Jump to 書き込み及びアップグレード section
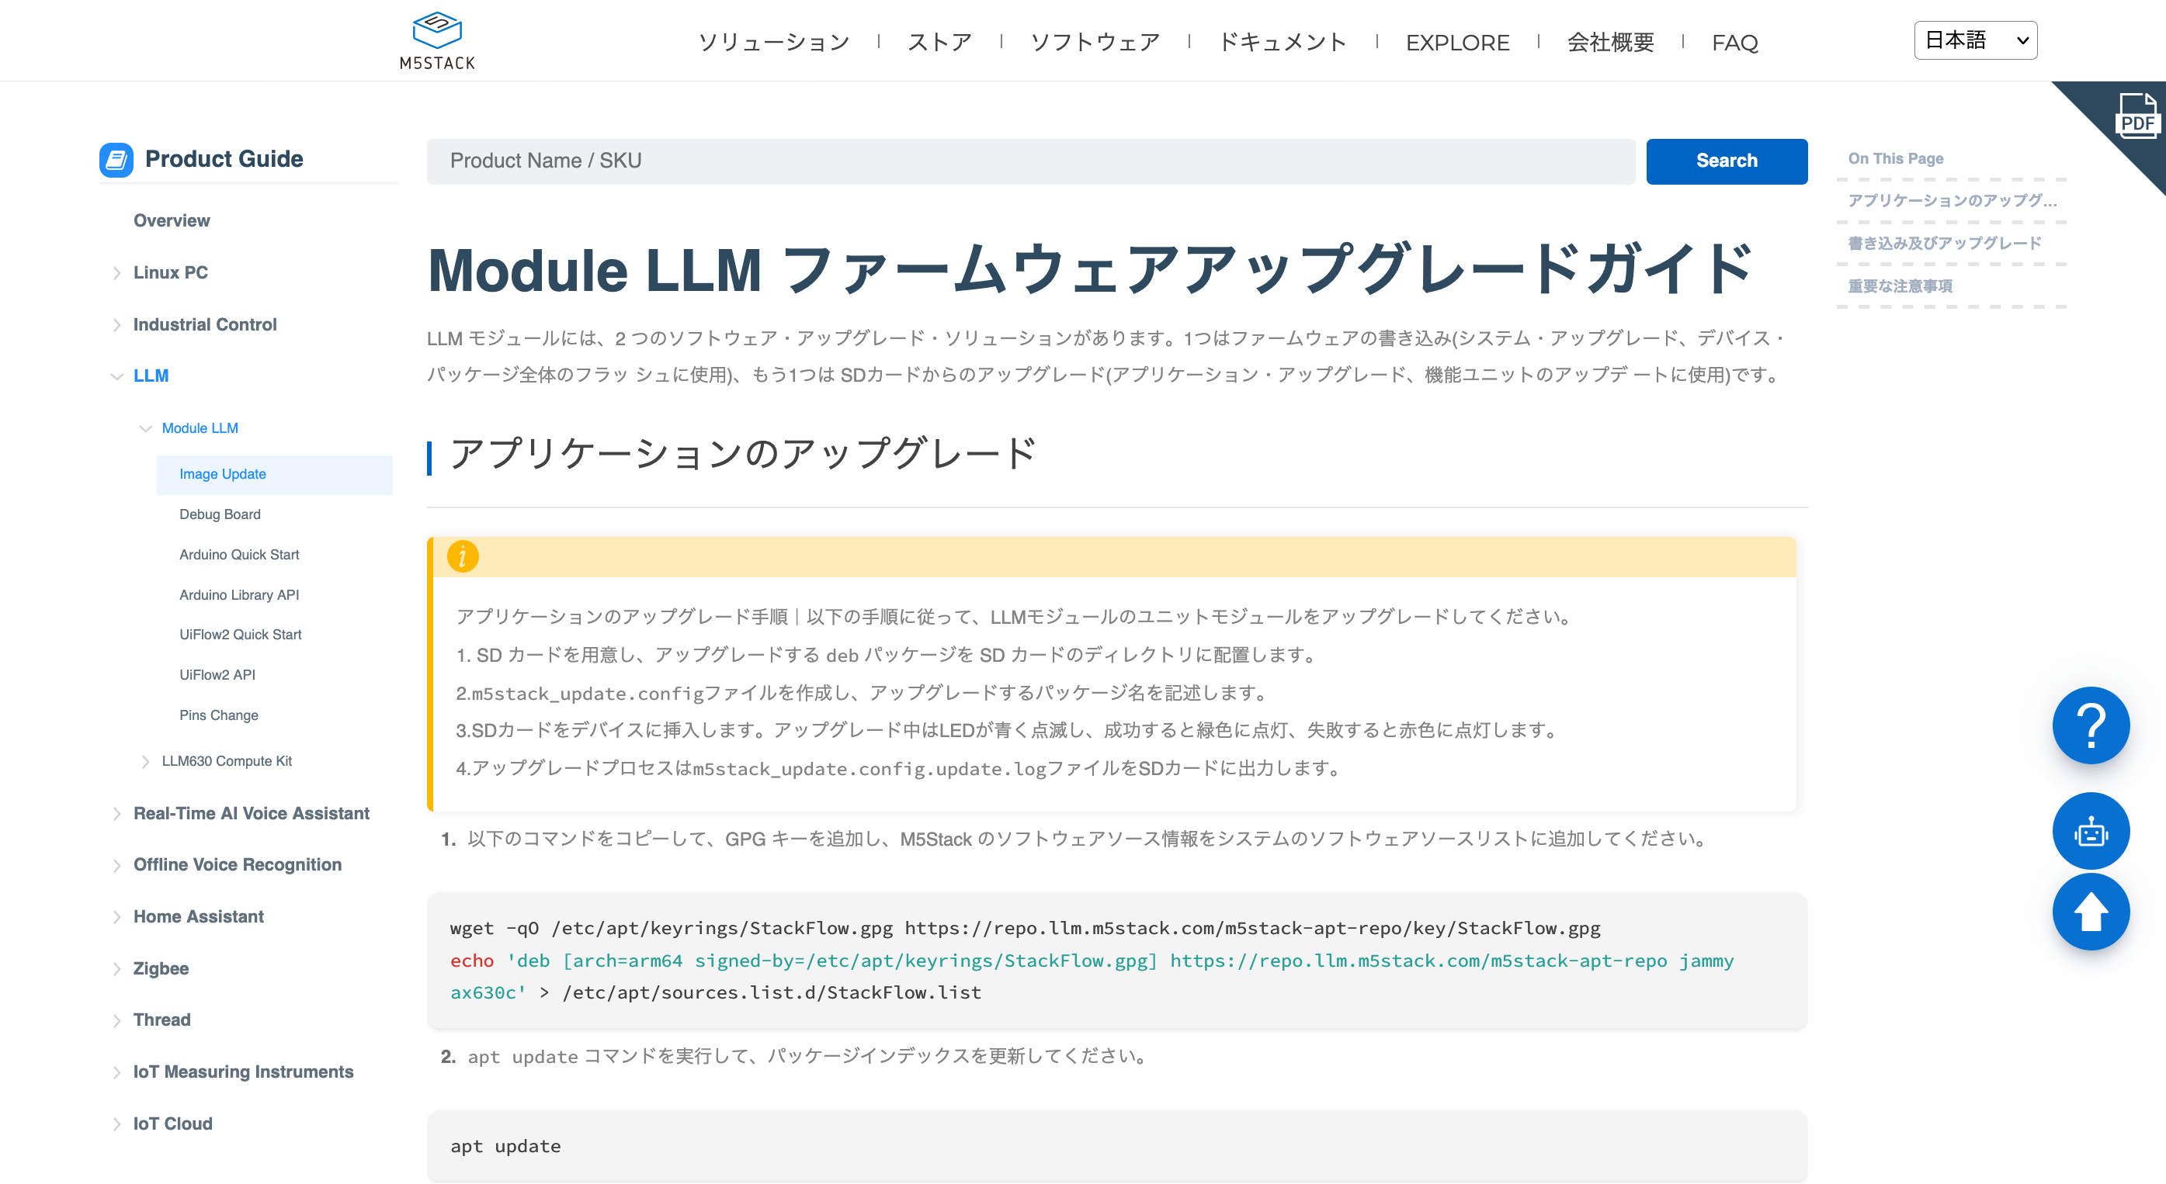The height and width of the screenshot is (1184, 2166). coord(1944,244)
